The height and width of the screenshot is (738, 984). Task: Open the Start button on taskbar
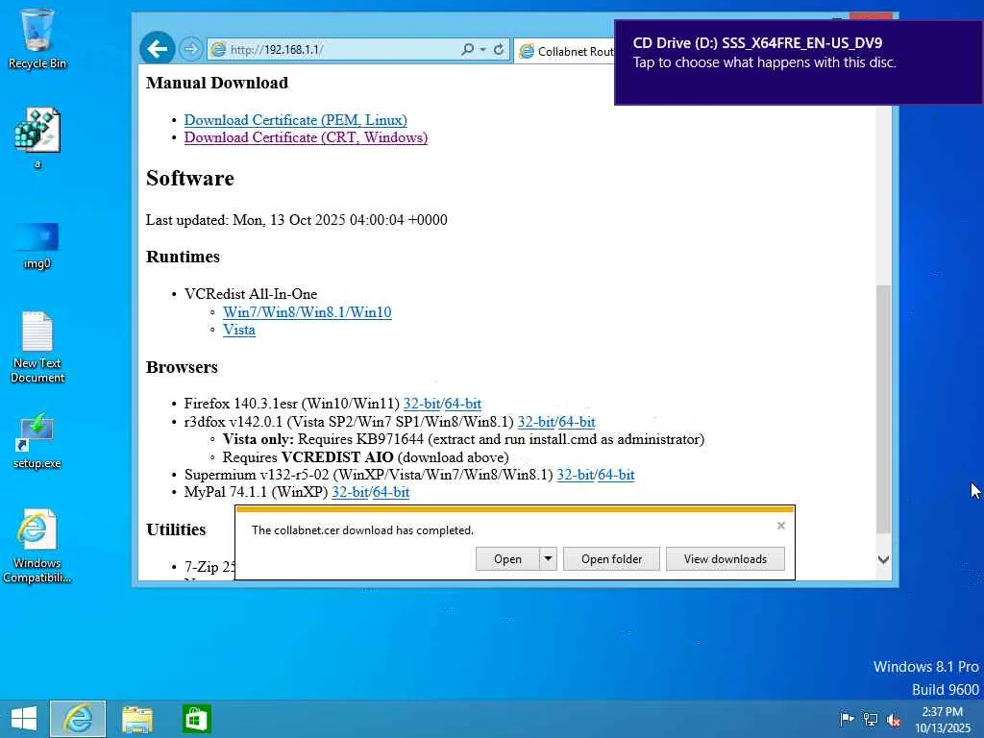[24, 719]
